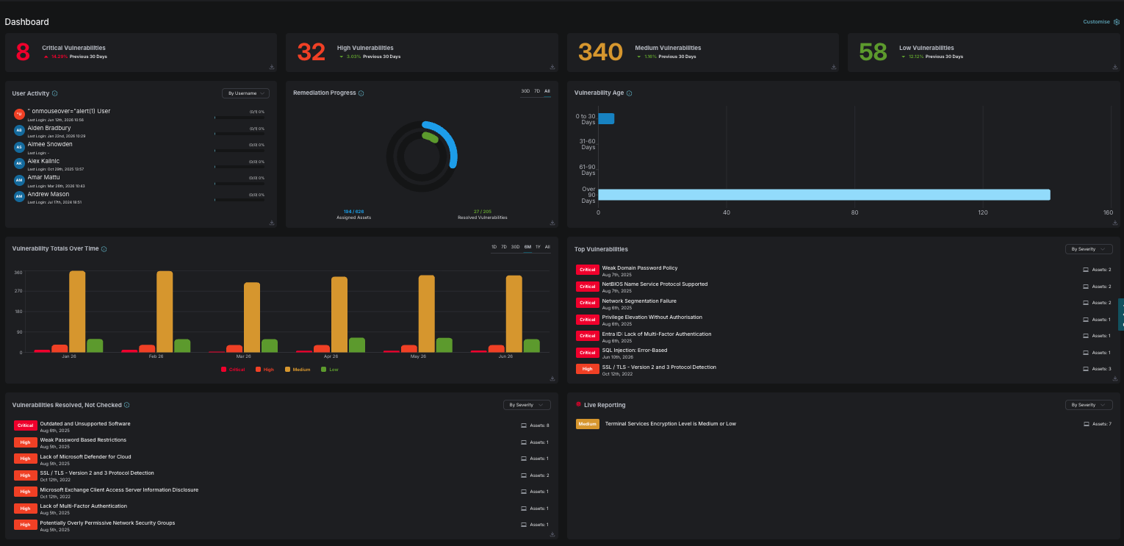The height and width of the screenshot is (546, 1124).
Task: Click the Vulnerability Age download icon
Action: (x=1114, y=223)
